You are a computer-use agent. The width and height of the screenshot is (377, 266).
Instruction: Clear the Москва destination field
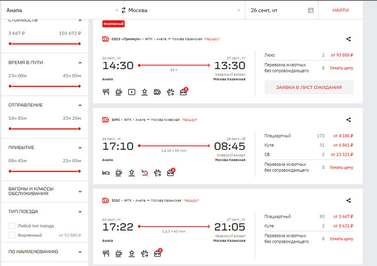(x=238, y=10)
